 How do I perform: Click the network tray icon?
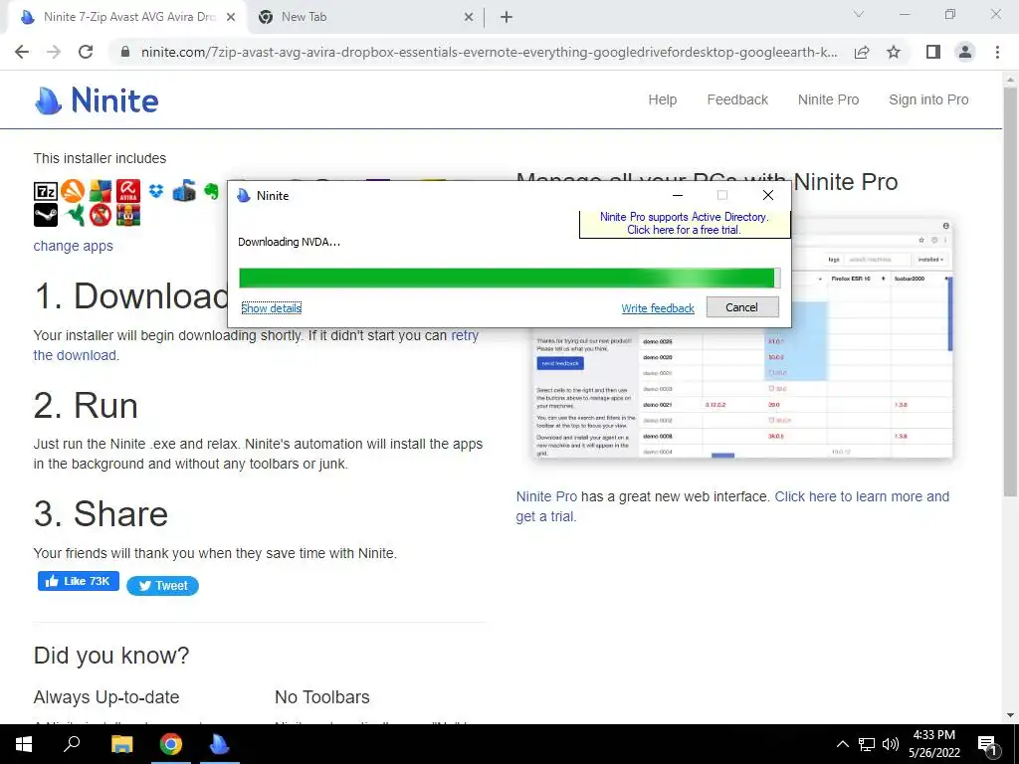867,744
